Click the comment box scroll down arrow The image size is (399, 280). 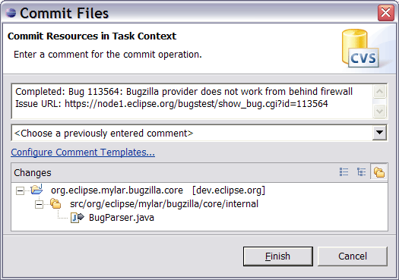[380, 111]
